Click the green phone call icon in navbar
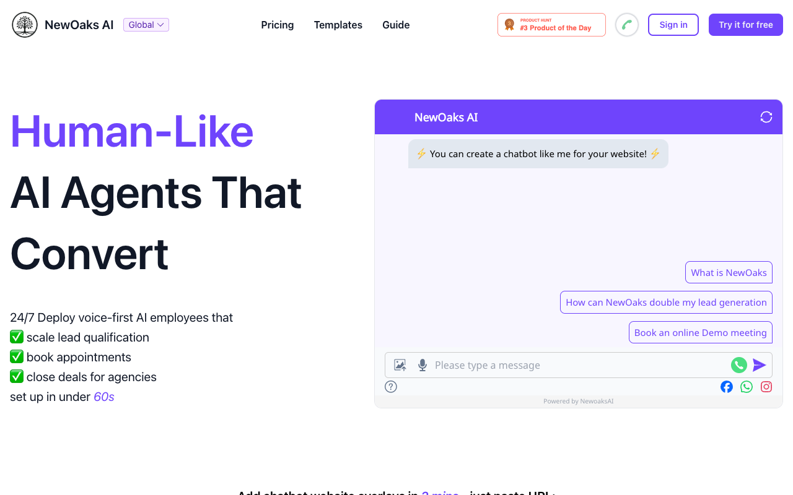 tap(626, 25)
